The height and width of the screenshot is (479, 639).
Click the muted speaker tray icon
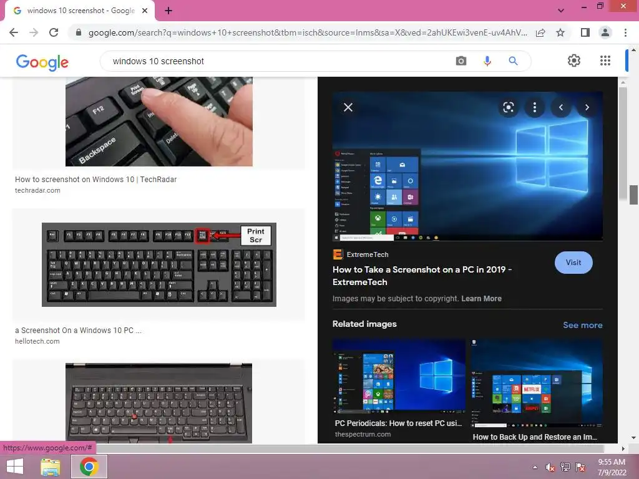[550, 467]
